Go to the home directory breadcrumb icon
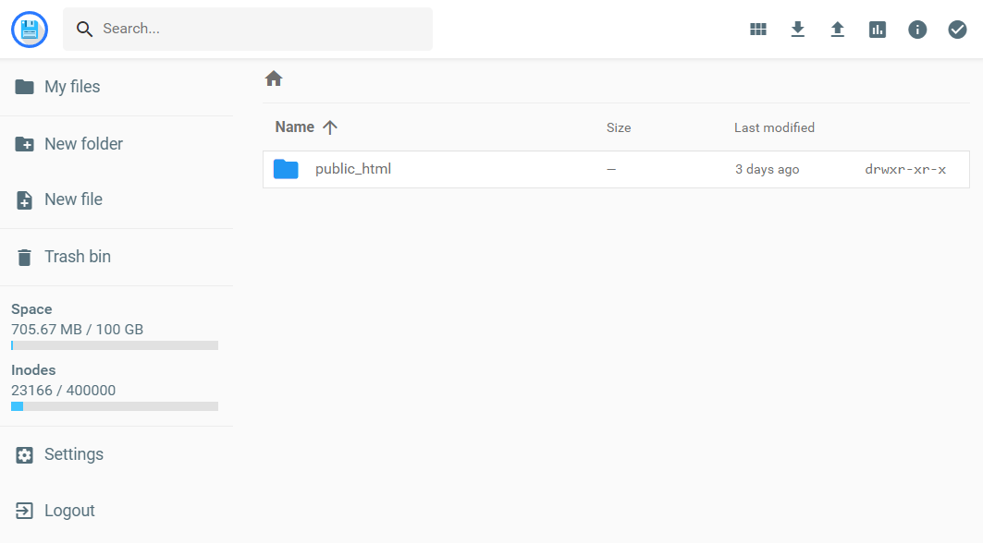This screenshot has height=543, width=983. click(274, 79)
